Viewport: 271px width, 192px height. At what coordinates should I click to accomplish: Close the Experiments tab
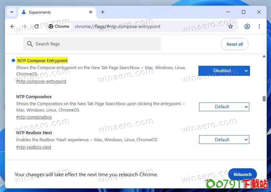pos(91,12)
